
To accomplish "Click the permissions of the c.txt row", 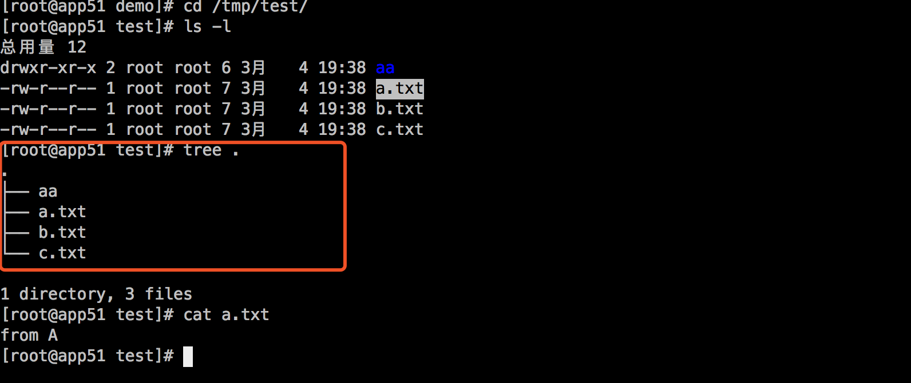I will [x=48, y=130].
